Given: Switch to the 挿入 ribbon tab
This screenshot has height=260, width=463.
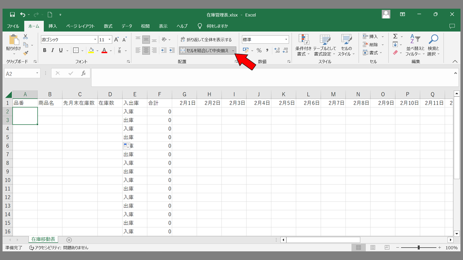Looking at the screenshot, I should pos(53,26).
